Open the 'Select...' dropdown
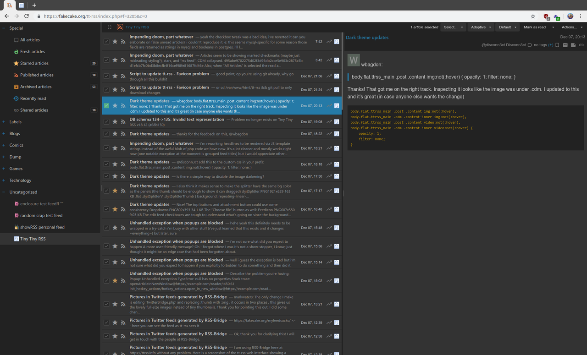Screen dimensions: 587x355 click(453, 27)
